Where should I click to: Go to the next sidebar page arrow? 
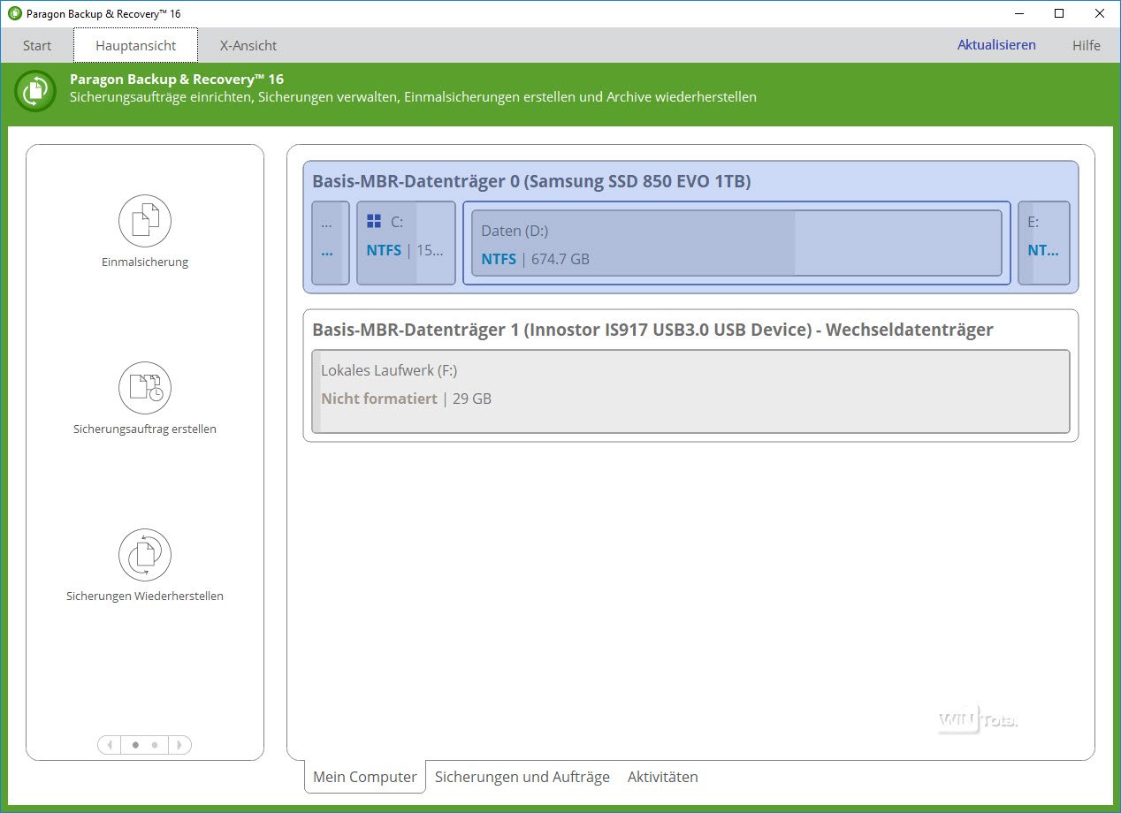pyautogui.click(x=179, y=745)
